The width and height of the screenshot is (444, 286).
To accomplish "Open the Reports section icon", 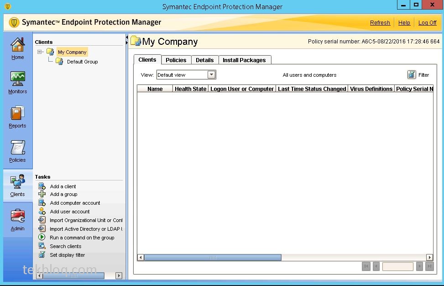I will (x=17, y=113).
